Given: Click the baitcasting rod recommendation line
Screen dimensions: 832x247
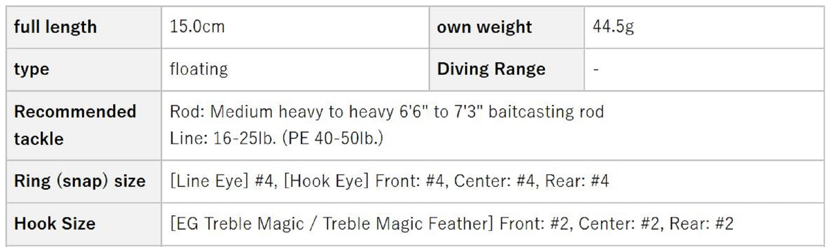Looking at the screenshot, I should [x=386, y=112].
